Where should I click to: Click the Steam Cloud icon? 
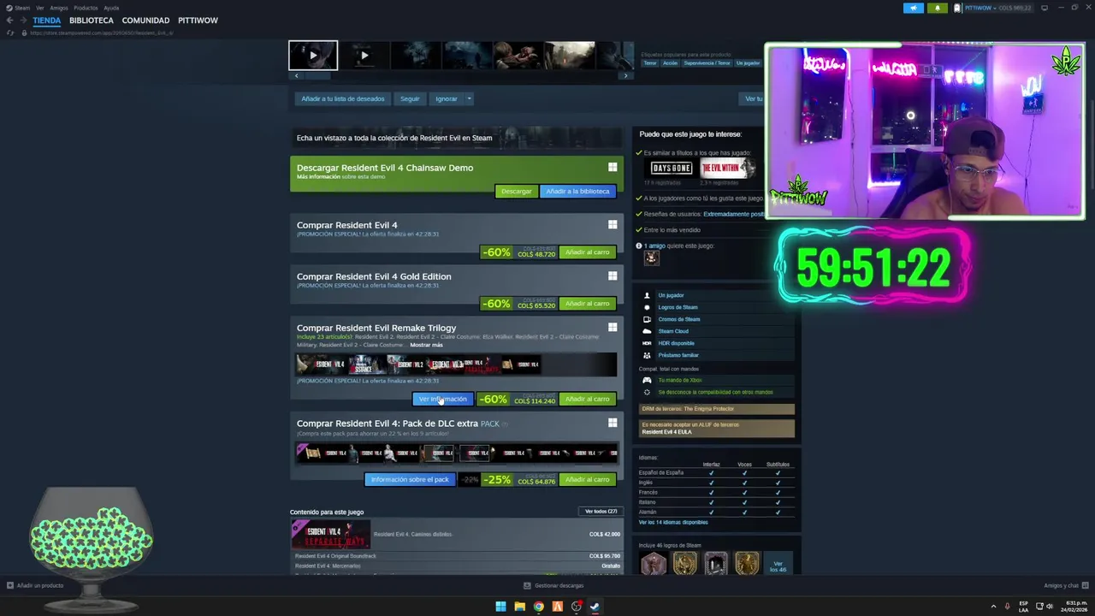(x=647, y=331)
